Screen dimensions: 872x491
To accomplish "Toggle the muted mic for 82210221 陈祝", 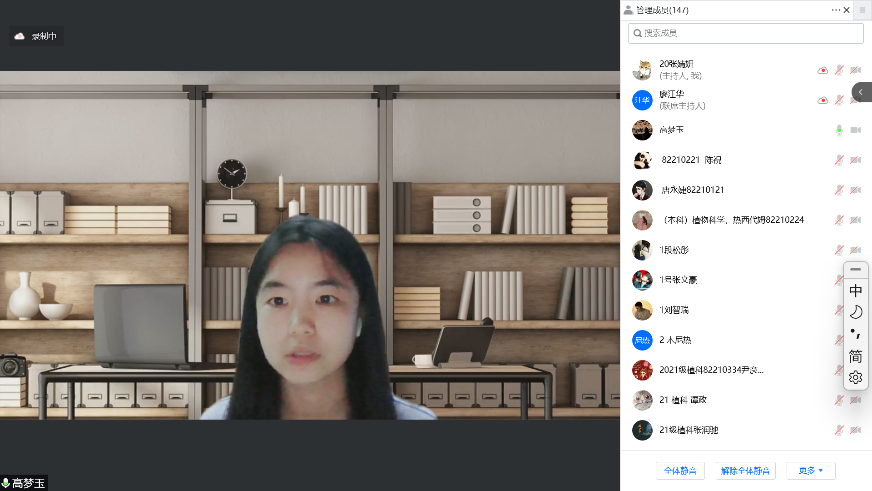I will click(839, 160).
